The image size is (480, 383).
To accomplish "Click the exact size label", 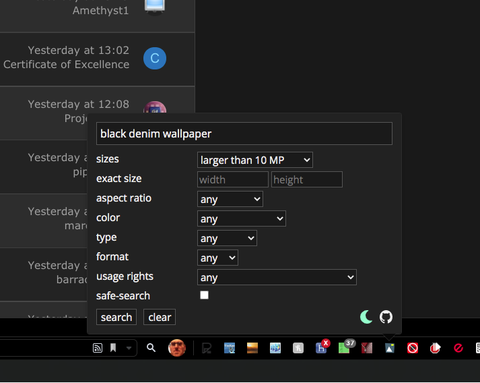I will coord(118,179).
